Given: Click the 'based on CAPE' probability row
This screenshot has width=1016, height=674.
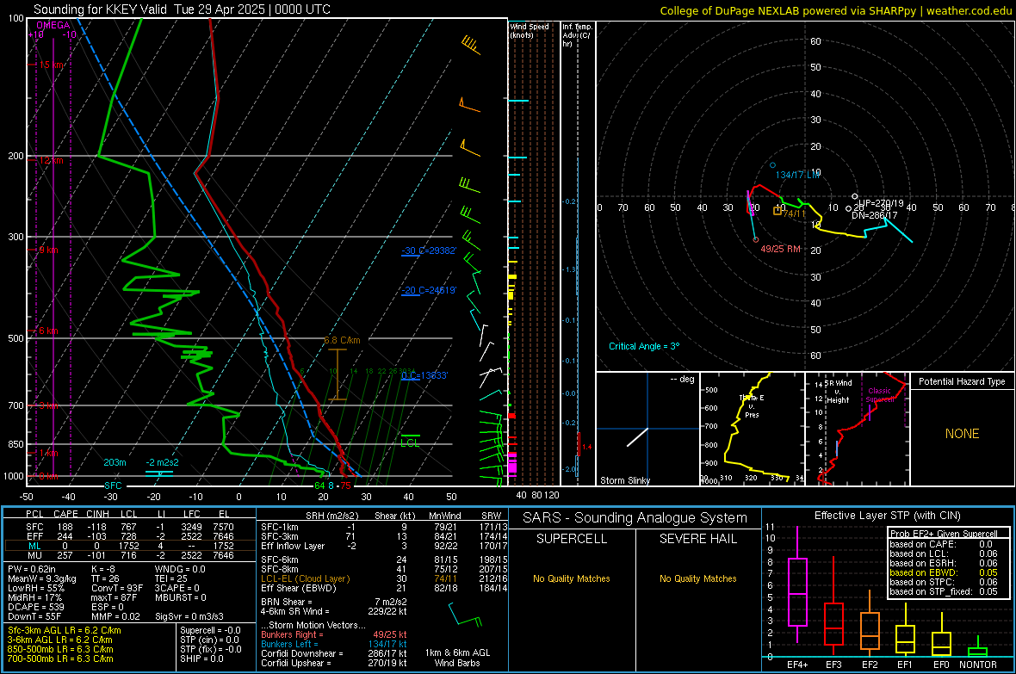Looking at the screenshot, I should tap(944, 544).
